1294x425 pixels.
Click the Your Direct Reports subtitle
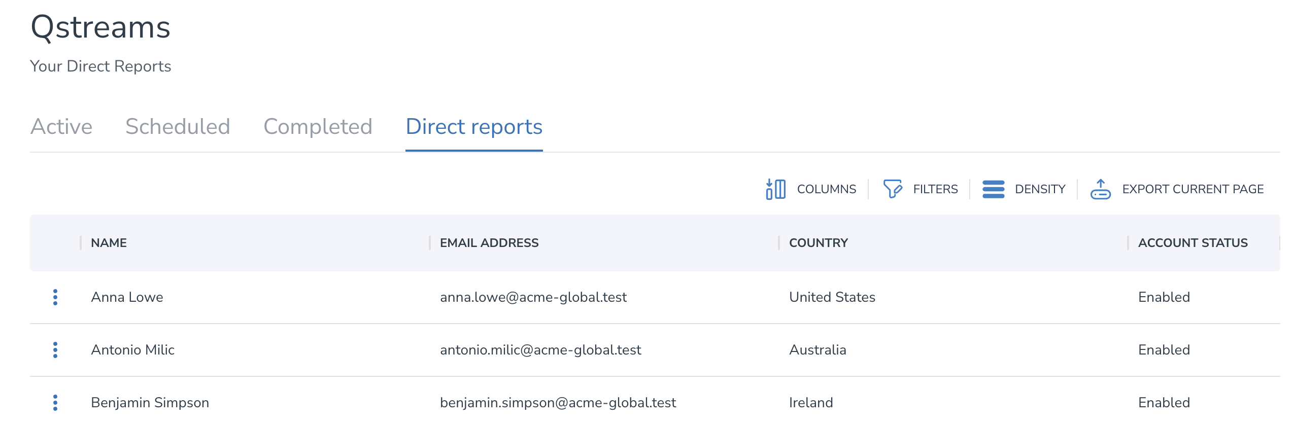coord(100,66)
